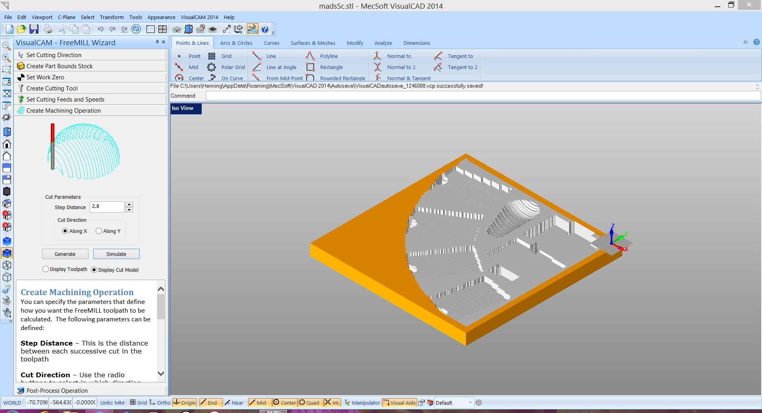Toggle the Grid snap in status bar
The height and width of the screenshot is (413, 762).
click(138, 403)
